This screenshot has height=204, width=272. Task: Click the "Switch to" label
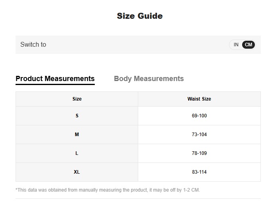pos(33,45)
